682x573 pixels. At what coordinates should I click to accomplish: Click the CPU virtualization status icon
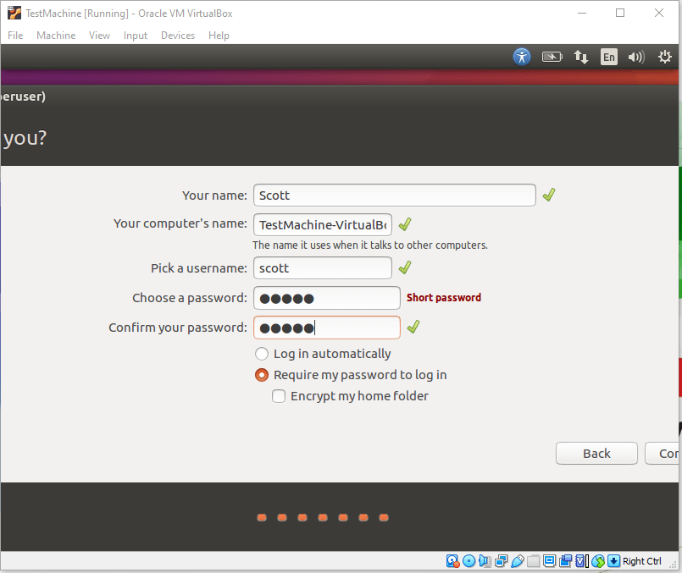click(x=581, y=561)
